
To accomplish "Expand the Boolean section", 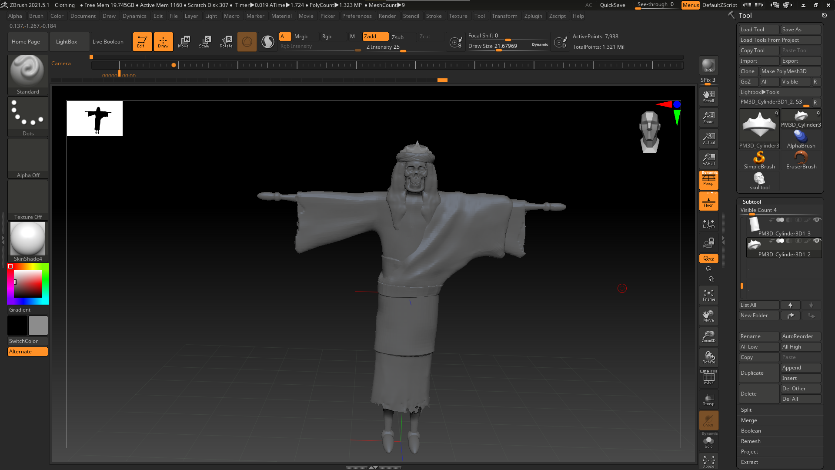I will (x=751, y=431).
